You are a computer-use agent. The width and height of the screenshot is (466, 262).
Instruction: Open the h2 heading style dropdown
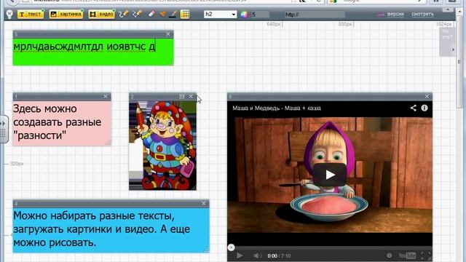[x=220, y=15]
